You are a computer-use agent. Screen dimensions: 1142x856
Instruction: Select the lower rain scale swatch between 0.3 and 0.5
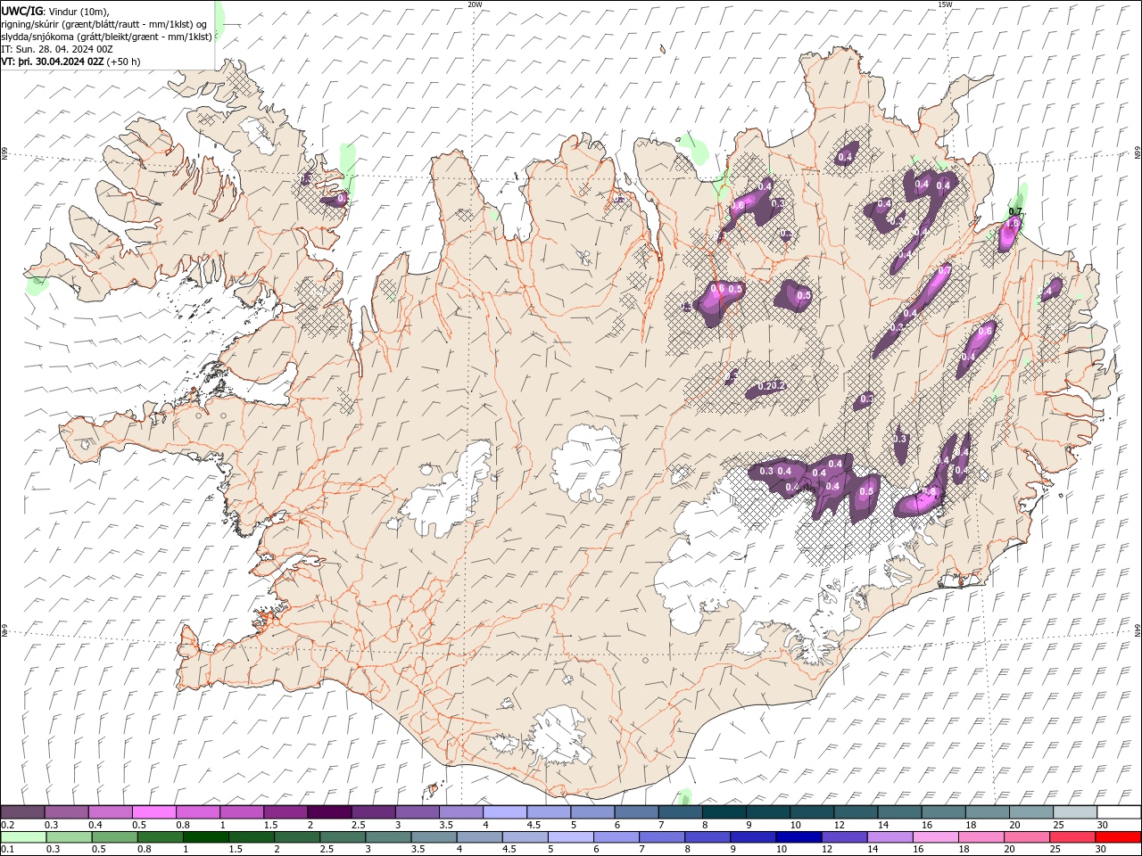click(69, 837)
